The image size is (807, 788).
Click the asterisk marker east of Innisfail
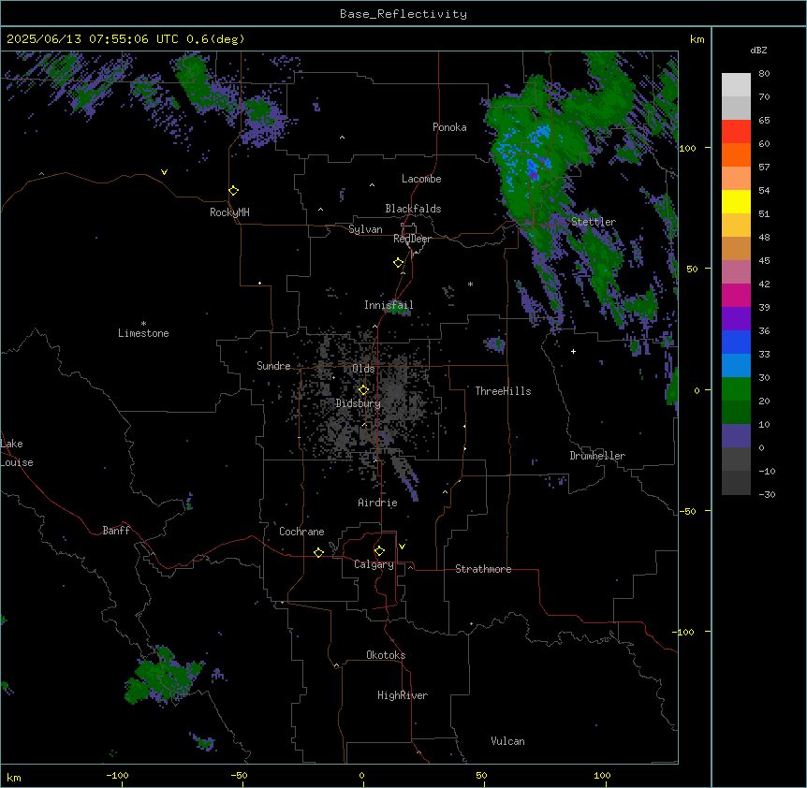click(470, 284)
